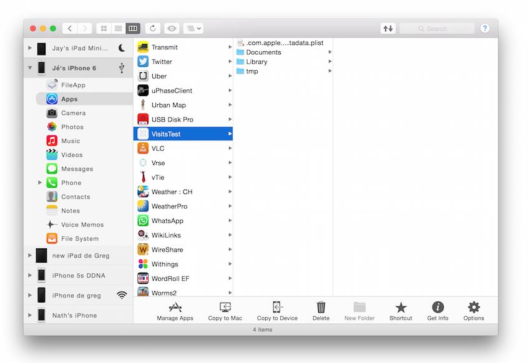Click Manage Apps in bottom toolbar
Viewport: 528px width, 363px height.
pyautogui.click(x=175, y=311)
